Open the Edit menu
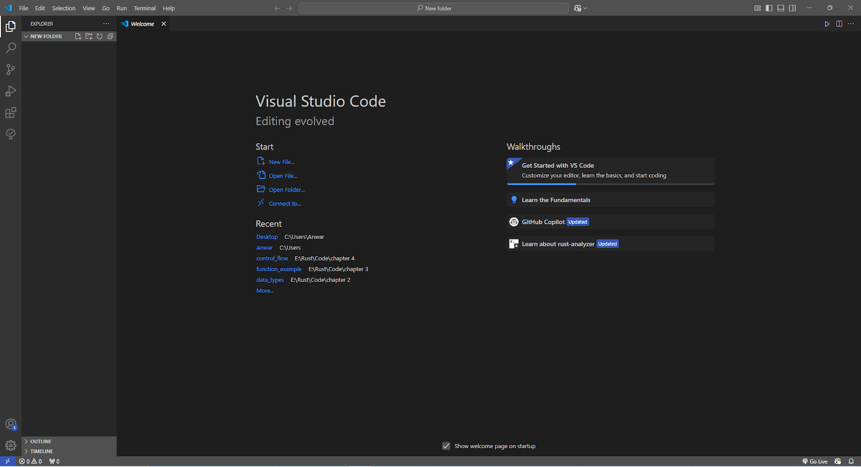This screenshot has width=861, height=467. [40, 8]
